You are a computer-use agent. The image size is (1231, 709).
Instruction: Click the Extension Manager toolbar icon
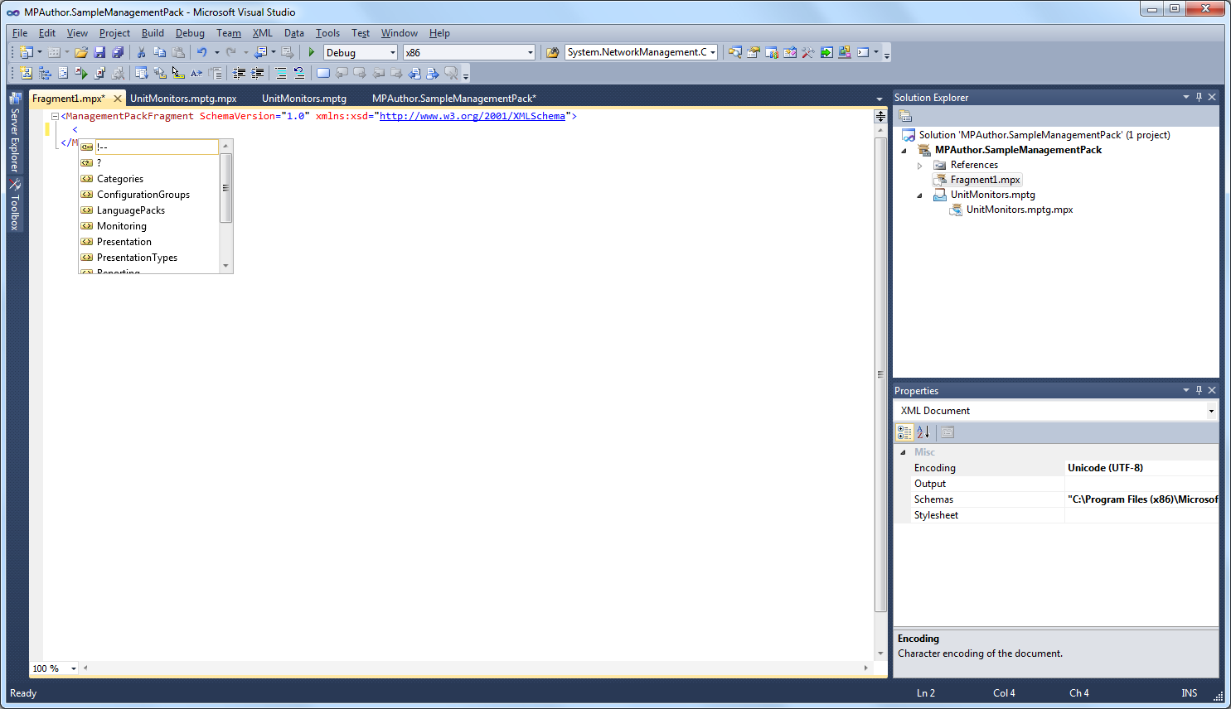click(845, 52)
